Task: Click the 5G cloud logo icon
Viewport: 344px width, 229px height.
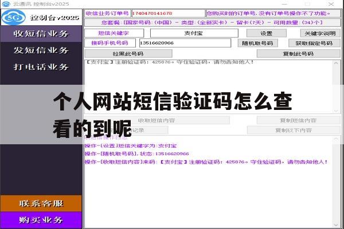Action: coord(14,17)
